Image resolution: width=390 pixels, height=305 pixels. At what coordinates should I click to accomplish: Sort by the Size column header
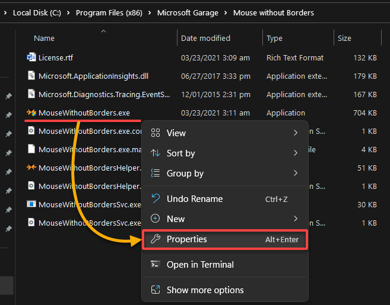coord(344,38)
